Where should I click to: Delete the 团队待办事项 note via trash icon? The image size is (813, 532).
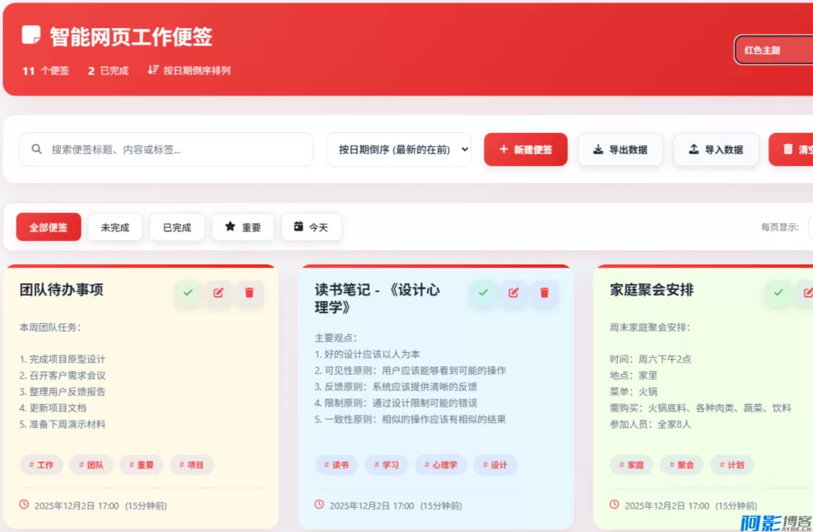click(x=249, y=293)
